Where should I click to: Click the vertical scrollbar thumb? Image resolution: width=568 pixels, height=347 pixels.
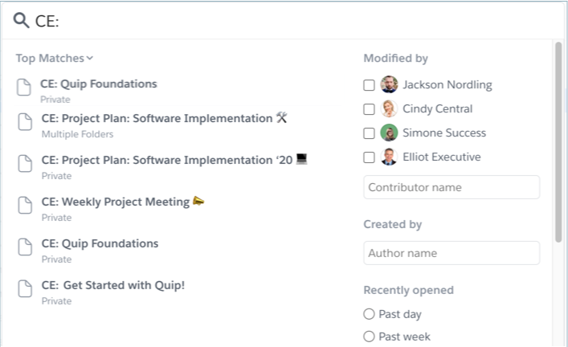click(558, 142)
